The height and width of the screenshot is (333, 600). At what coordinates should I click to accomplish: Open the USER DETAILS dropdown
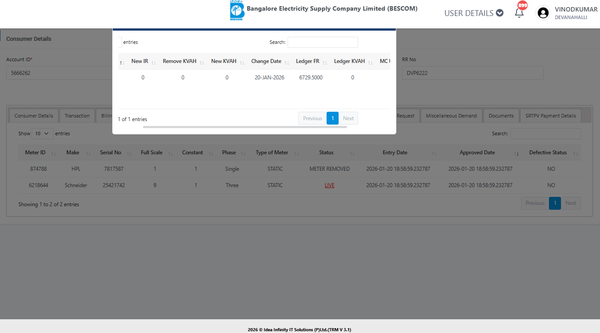pos(474,13)
